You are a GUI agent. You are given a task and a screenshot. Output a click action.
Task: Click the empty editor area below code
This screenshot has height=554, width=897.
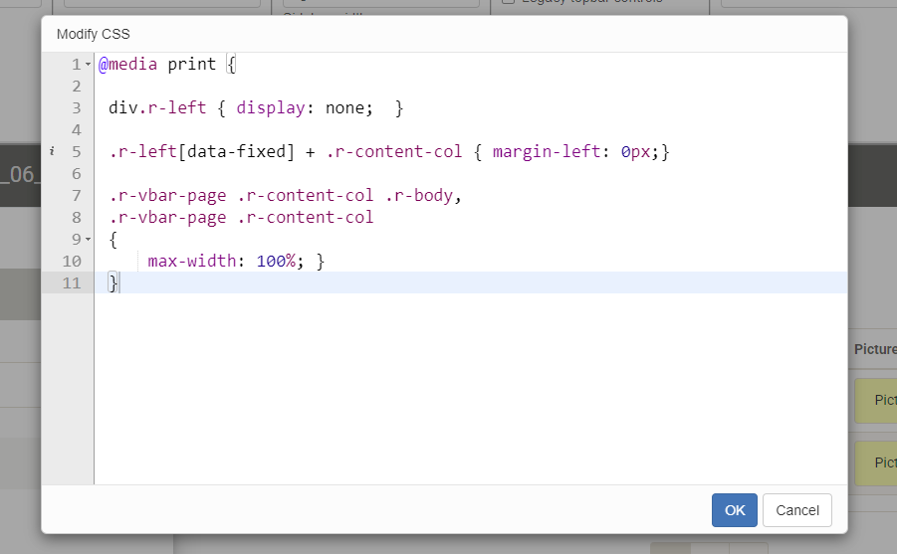coord(470,389)
